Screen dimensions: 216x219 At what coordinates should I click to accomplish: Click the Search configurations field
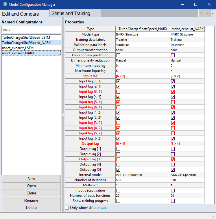pos(31,29)
